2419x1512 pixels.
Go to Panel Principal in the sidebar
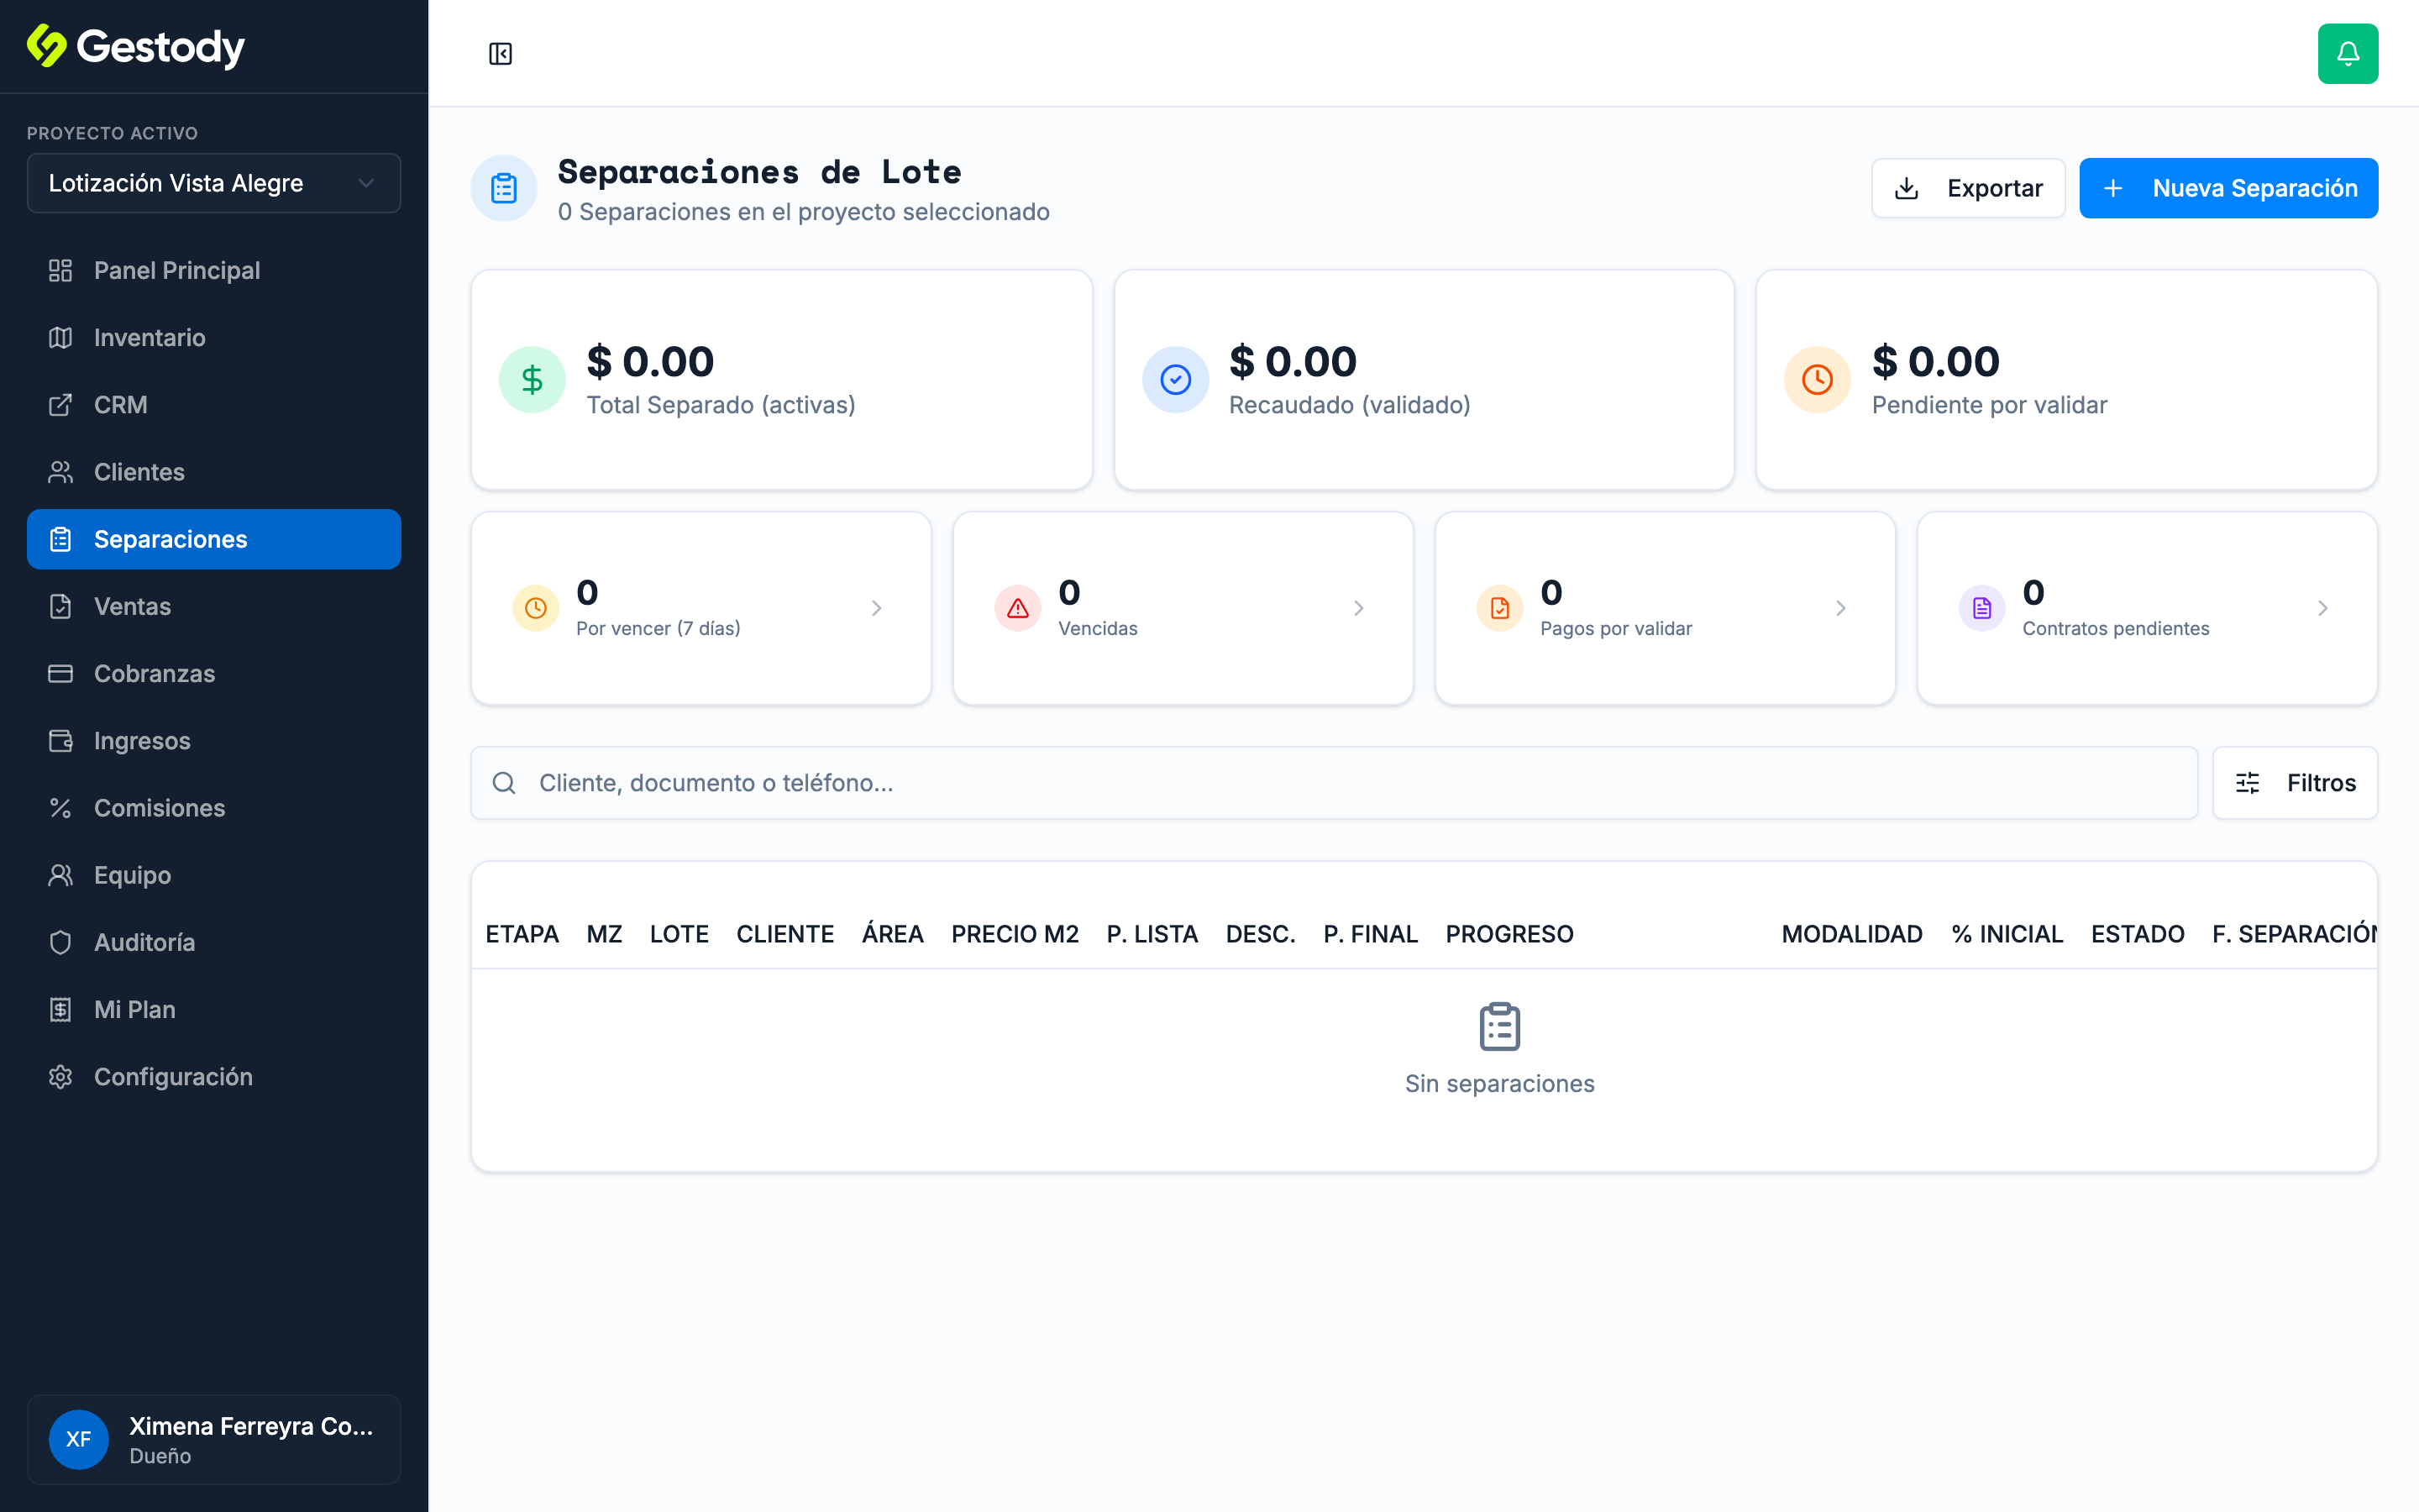coord(214,270)
